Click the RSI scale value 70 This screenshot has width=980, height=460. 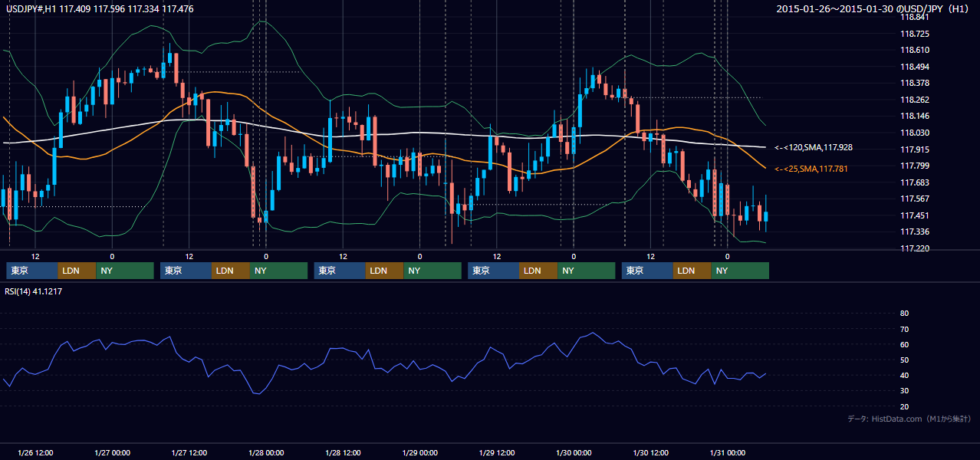click(904, 329)
